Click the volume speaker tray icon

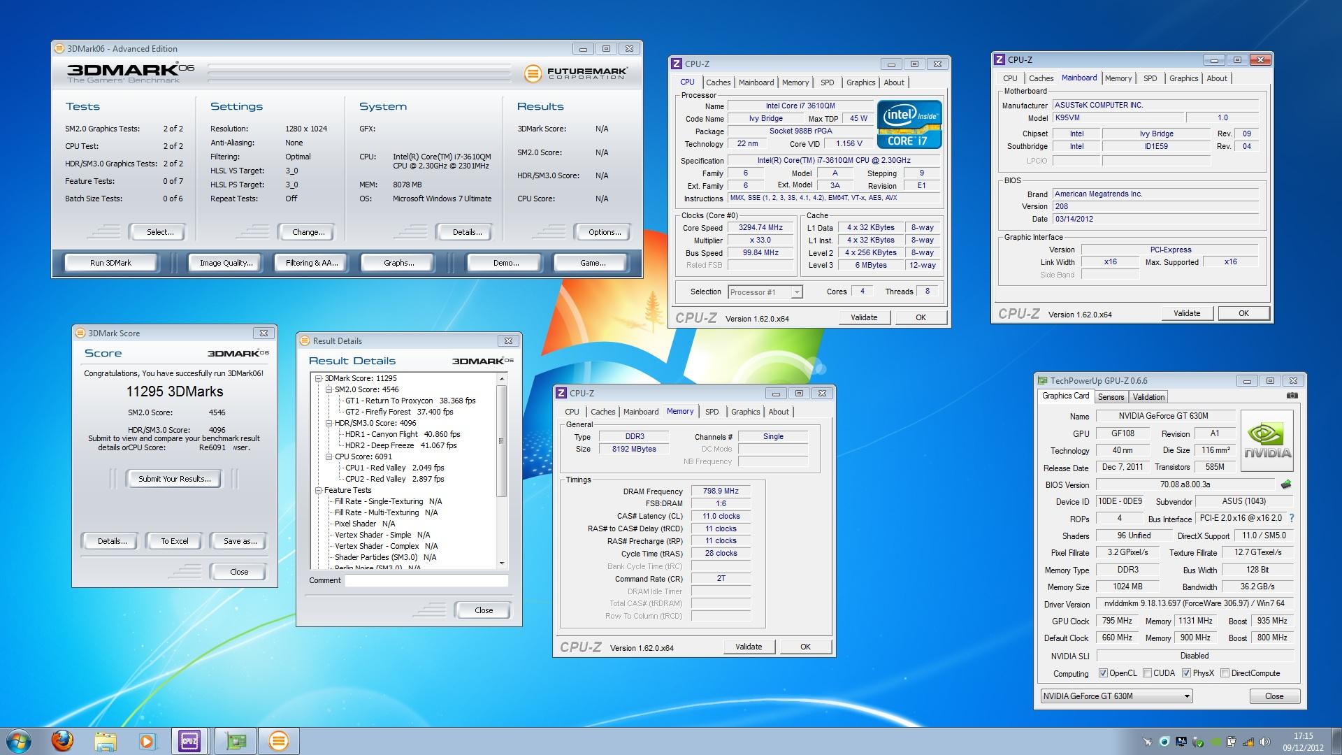click(1264, 741)
